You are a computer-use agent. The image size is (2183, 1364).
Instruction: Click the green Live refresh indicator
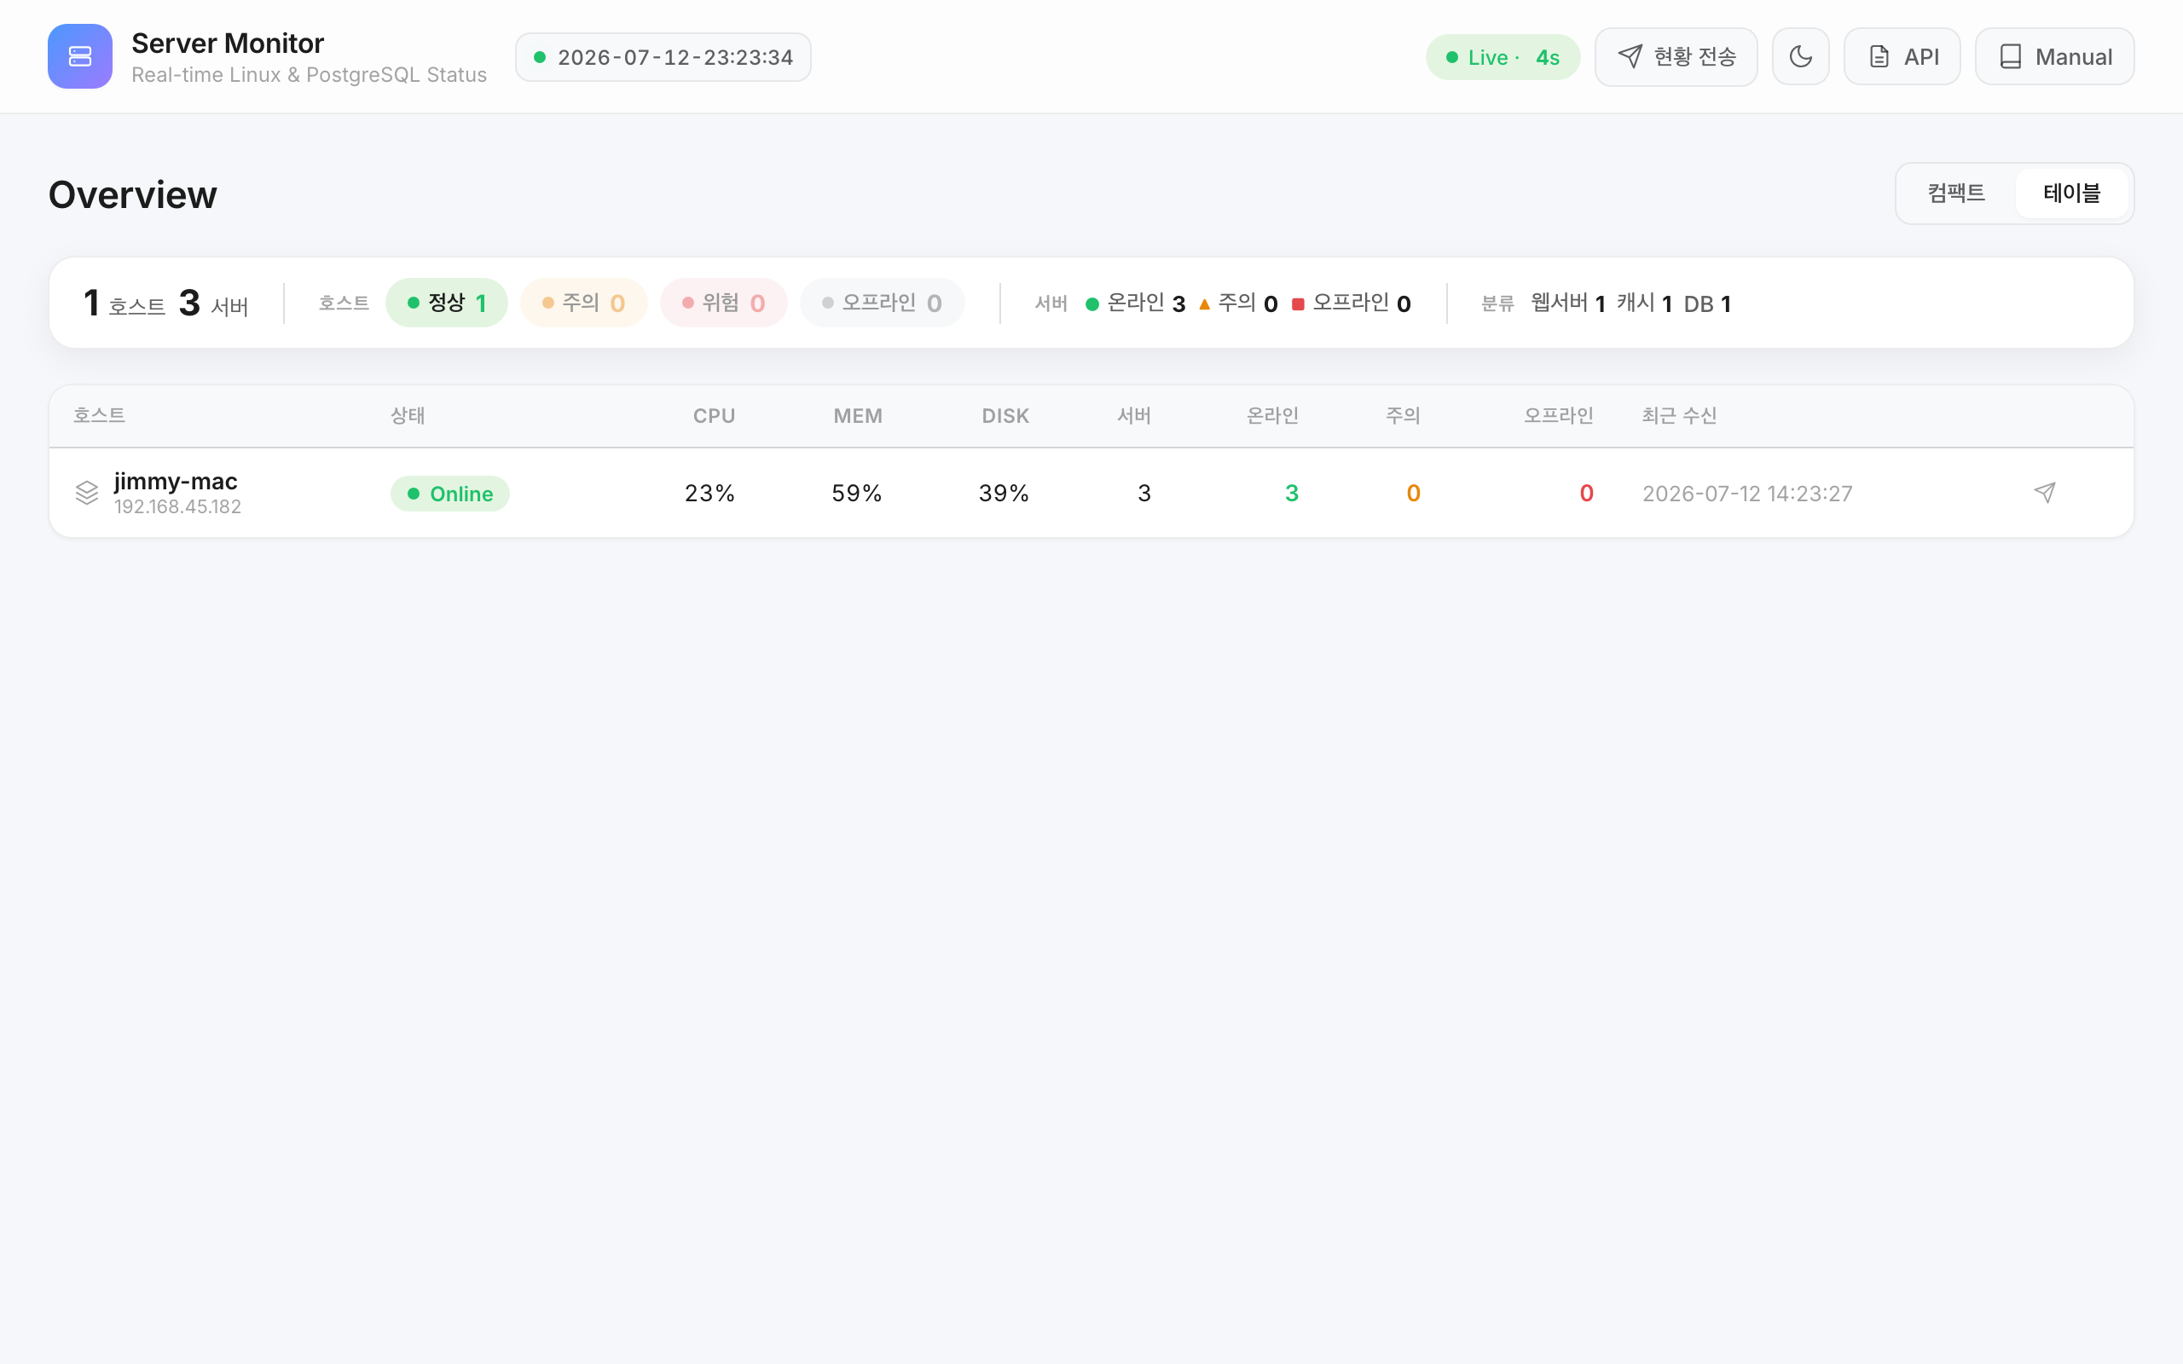[1503, 57]
